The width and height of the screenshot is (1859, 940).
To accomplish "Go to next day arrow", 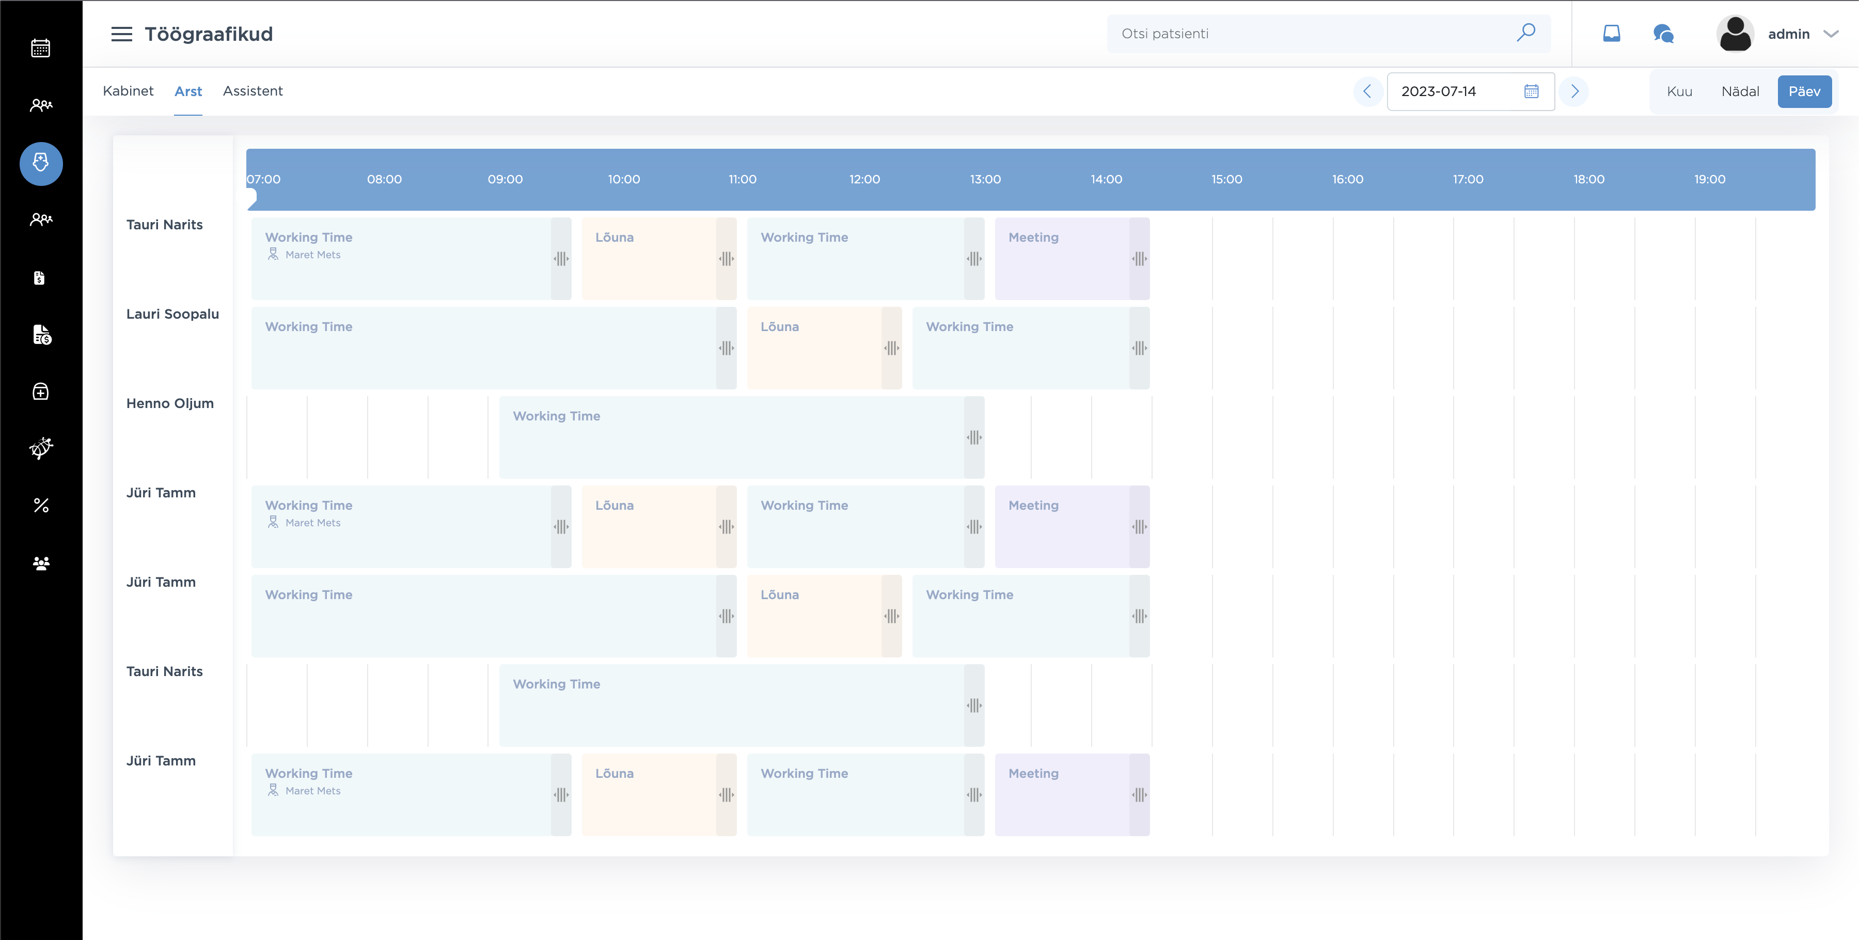I will (1574, 92).
